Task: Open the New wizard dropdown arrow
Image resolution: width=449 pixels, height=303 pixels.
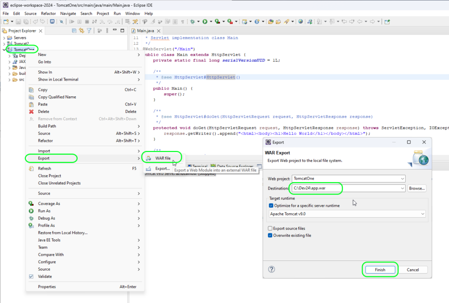Action: (x=12, y=22)
